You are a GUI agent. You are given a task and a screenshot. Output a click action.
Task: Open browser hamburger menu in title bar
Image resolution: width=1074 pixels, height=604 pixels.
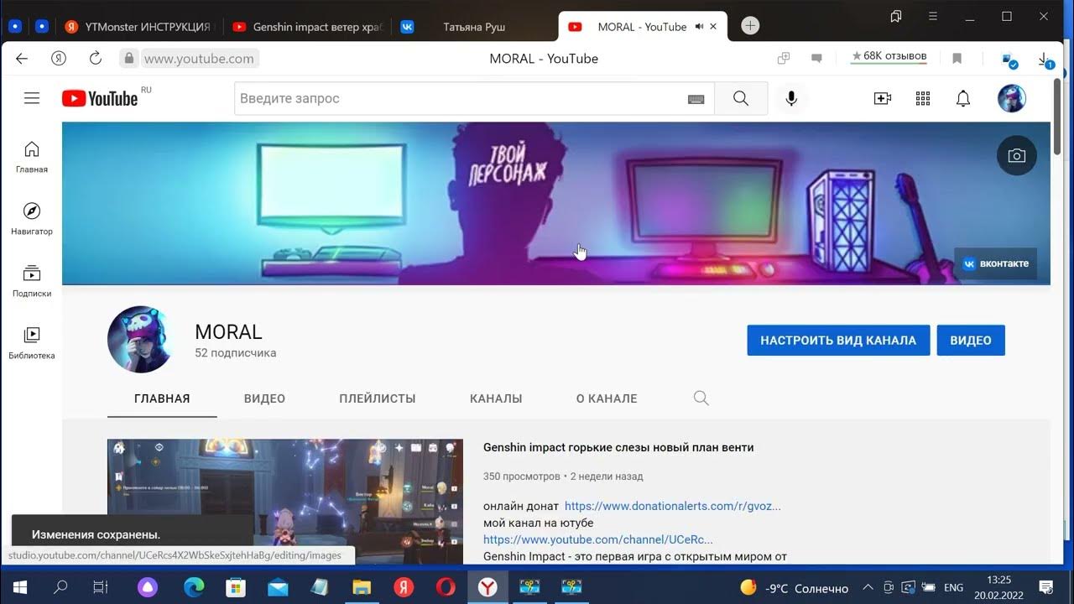click(x=933, y=17)
